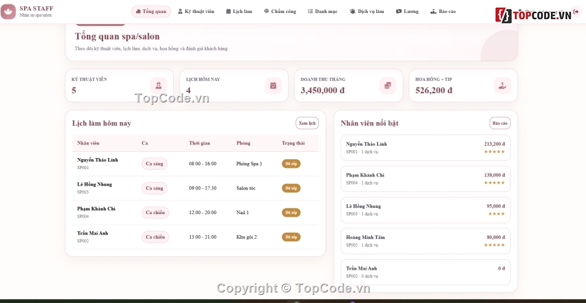Click the logout icon at top right
586x303 pixels.
576,12
